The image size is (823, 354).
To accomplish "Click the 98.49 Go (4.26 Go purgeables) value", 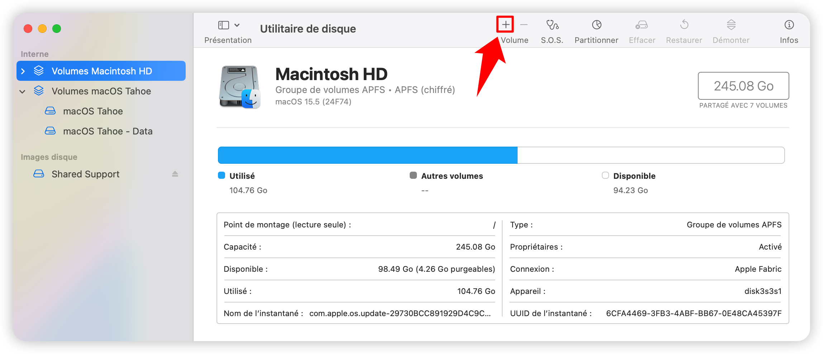I will point(437,269).
